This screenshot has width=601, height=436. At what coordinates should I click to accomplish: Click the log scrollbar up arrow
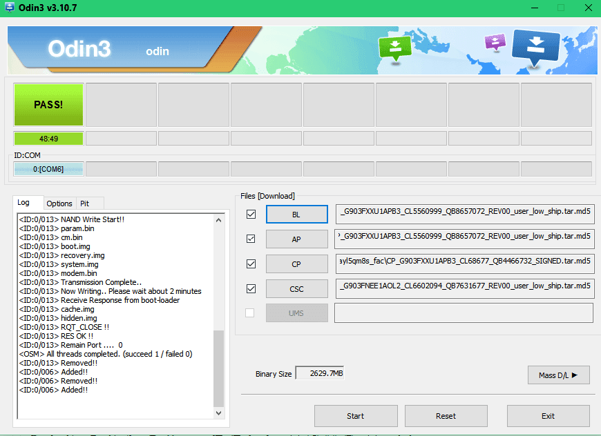[x=218, y=220]
